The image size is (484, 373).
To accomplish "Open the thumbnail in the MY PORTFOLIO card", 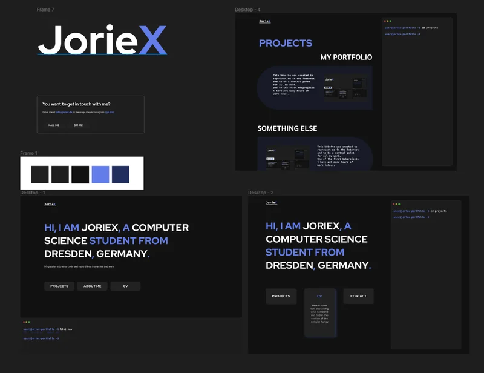I will pos(345,88).
